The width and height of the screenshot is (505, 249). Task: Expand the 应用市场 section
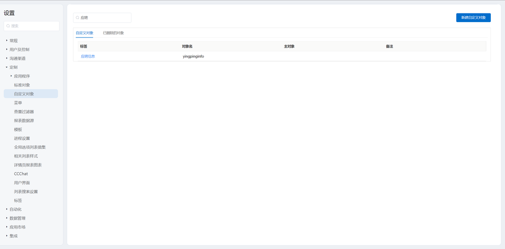click(x=7, y=227)
